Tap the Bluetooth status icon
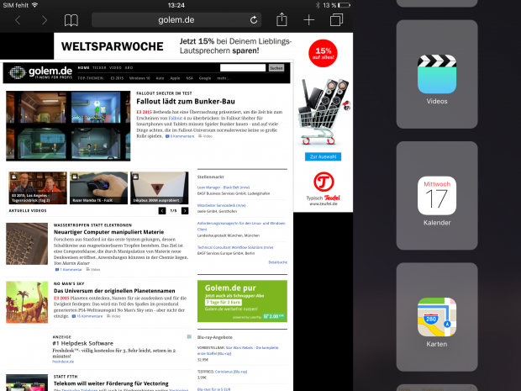Viewport: 521px width, 391px height. 318,5
